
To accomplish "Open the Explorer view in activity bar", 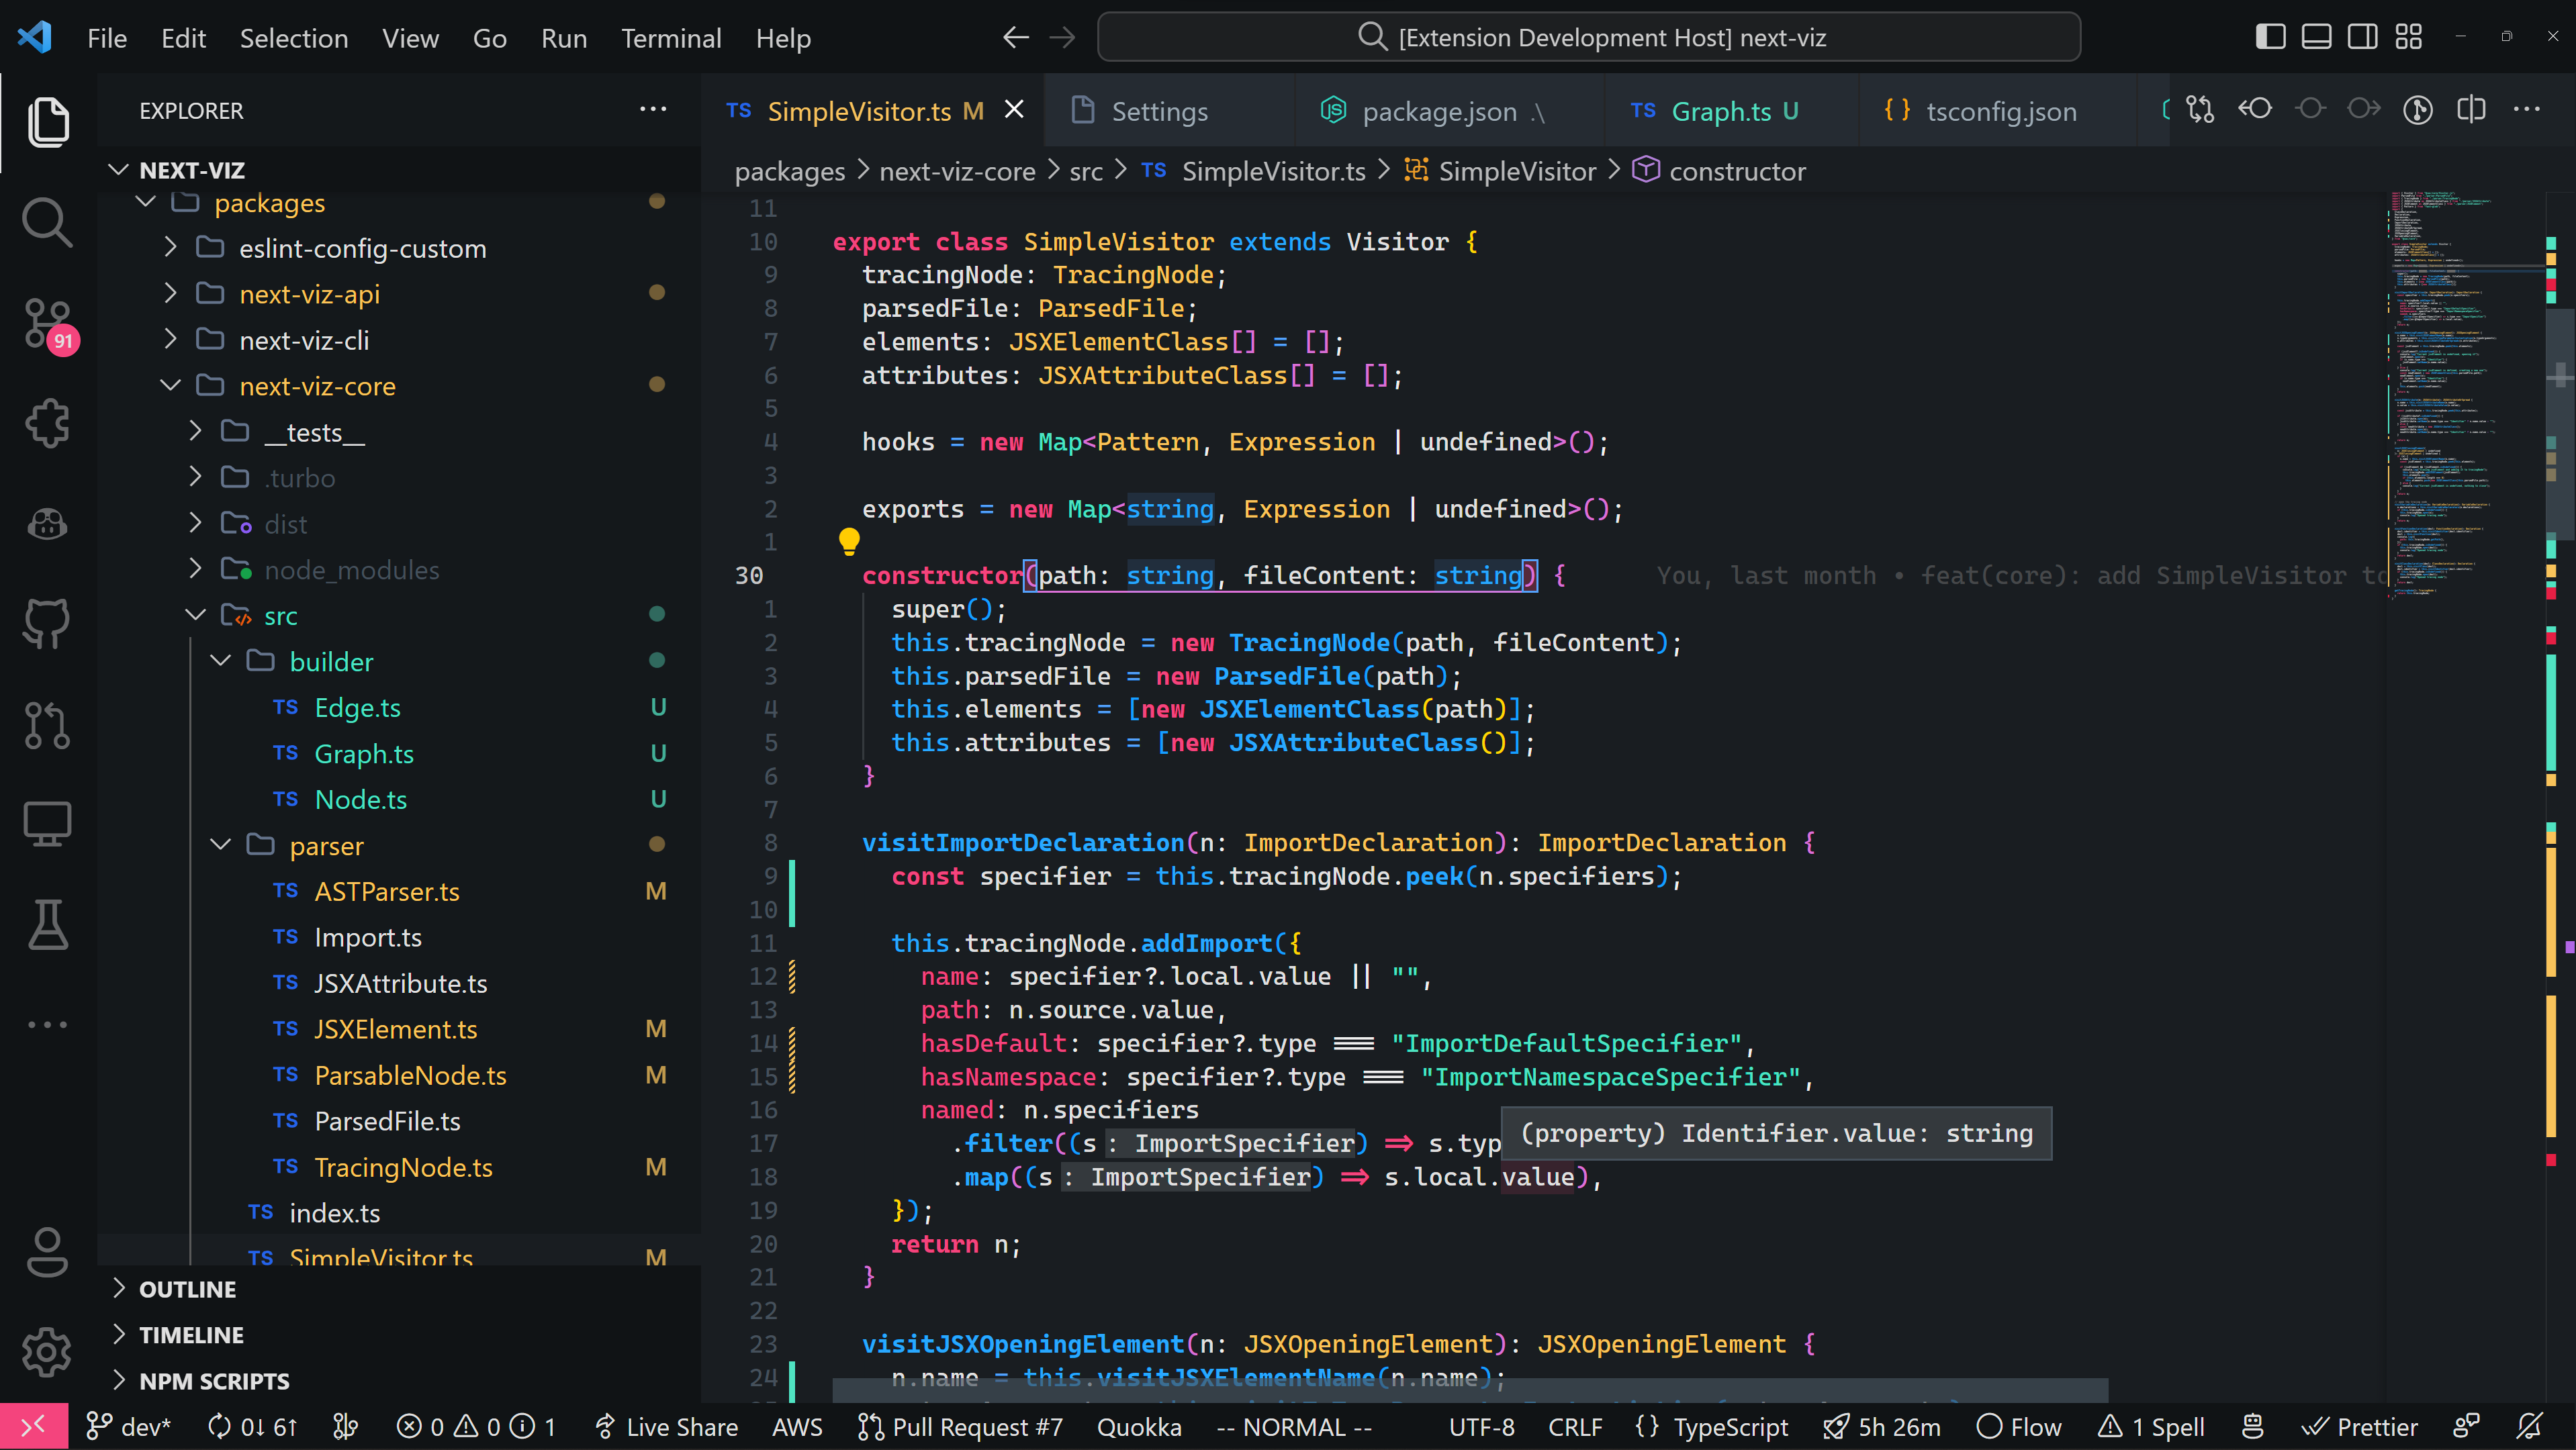I will (x=48, y=122).
